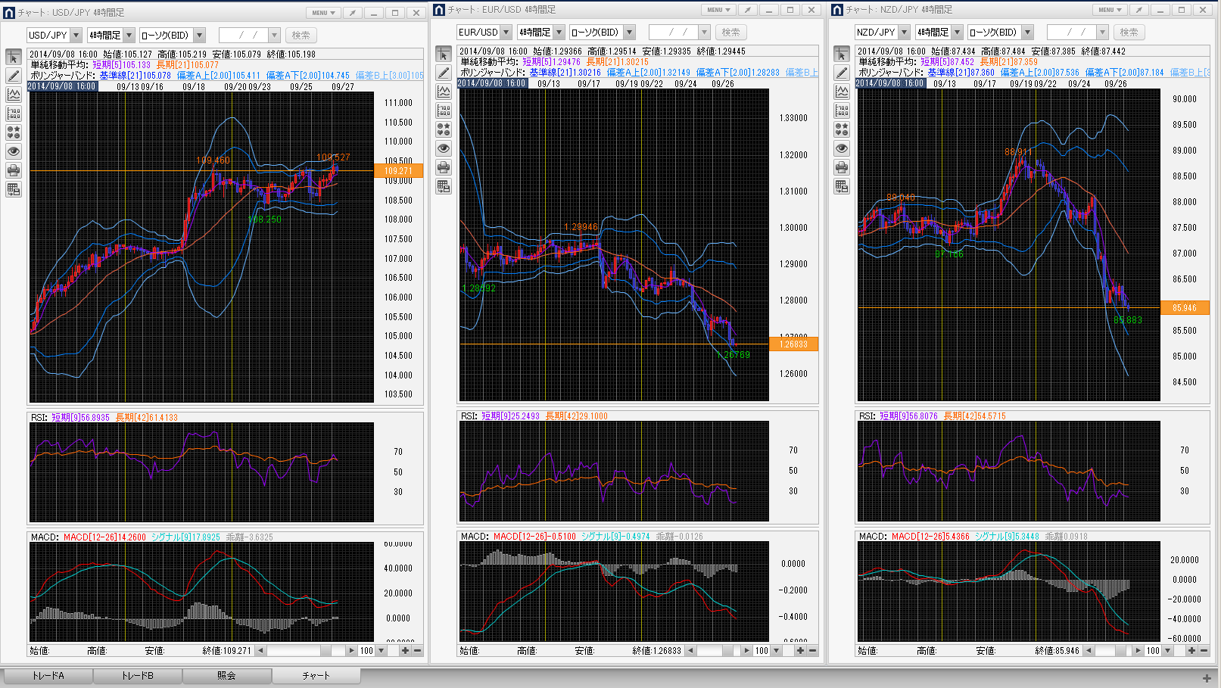
Task: Click the print icon in USD/JPY chart
Action: (x=14, y=170)
